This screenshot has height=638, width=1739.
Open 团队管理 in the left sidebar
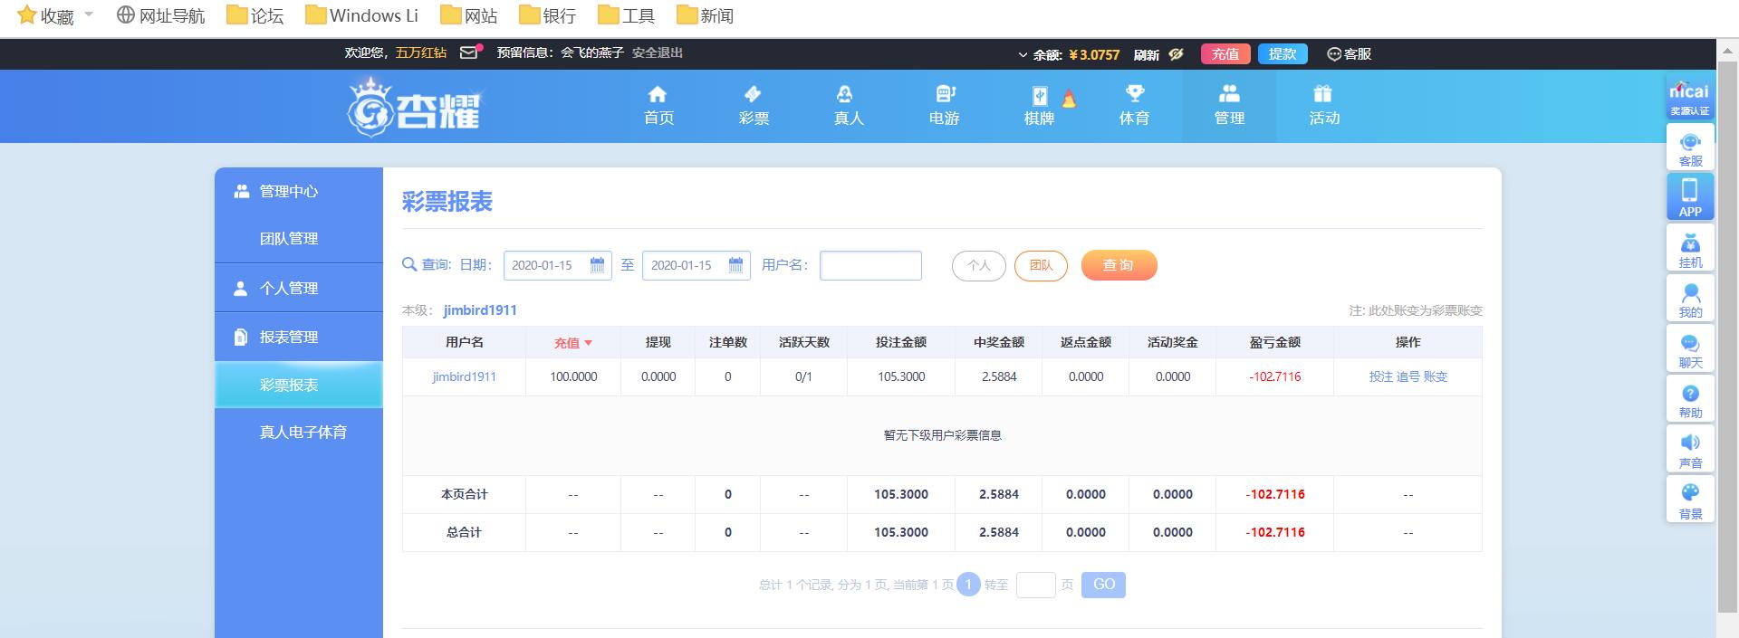[289, 239]
